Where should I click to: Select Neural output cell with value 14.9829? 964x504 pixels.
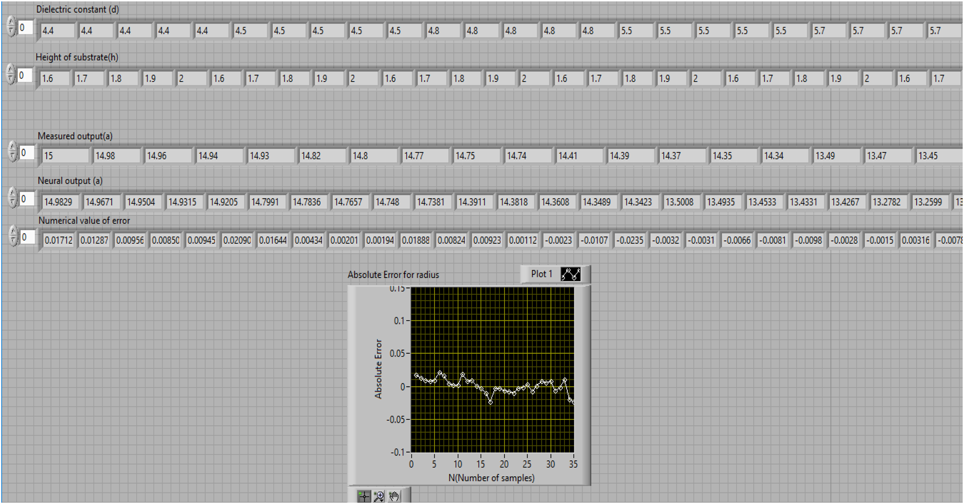tap(59, 202)
